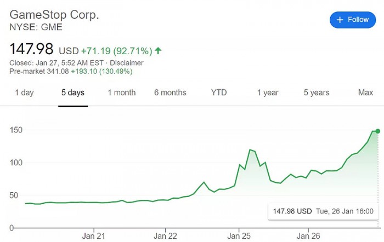This screenshot has height=242, width=384.
Task: Switch to the 6 months range
Action: click(170, 93)
